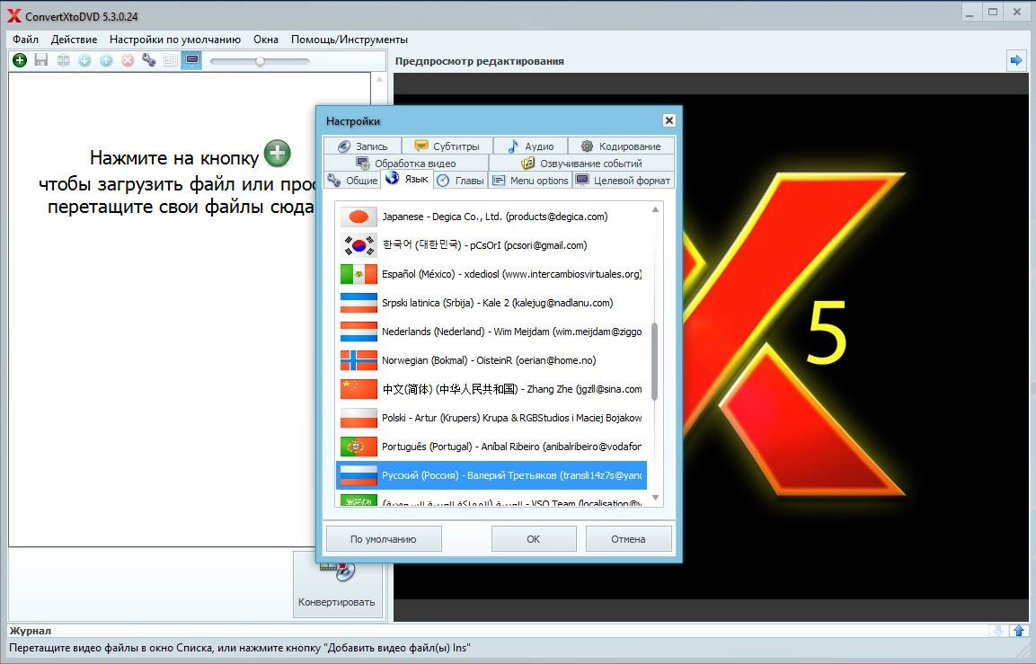This screenshot has height=664, width=1036.
Task: Select the Язык settings tab
Action: 407,179
